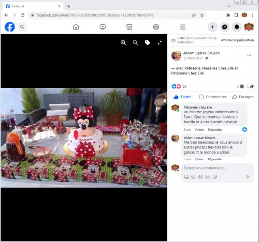
Task: Open emoji picker in comment box
Action: click(x=193, y=177)
